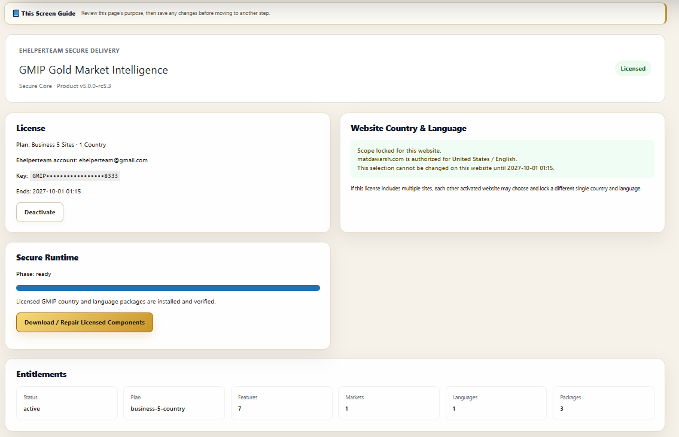Click the This Screen Guide heading
The width and height of the screenshot is (679, 437).
click(48, 13)
